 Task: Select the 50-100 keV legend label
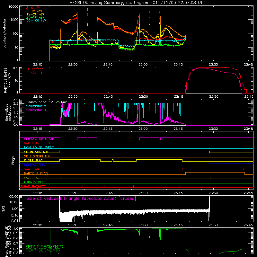[x=36, y=21]
